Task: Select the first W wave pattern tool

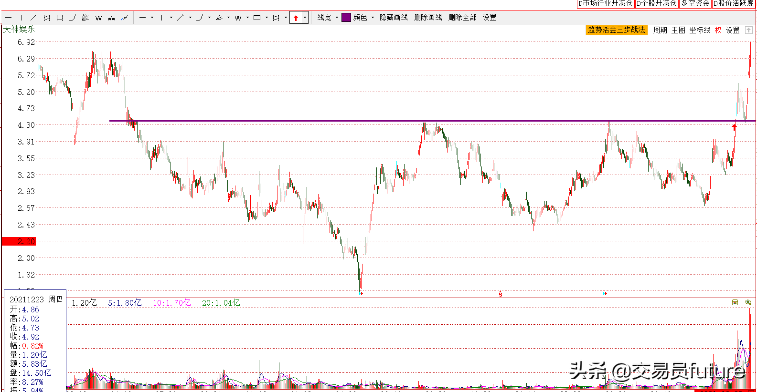Action: pos(98,18)
